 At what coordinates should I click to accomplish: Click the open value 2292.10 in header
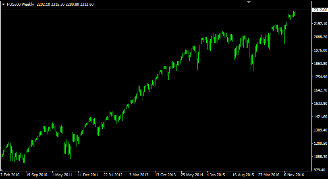[x=43, y=4]
